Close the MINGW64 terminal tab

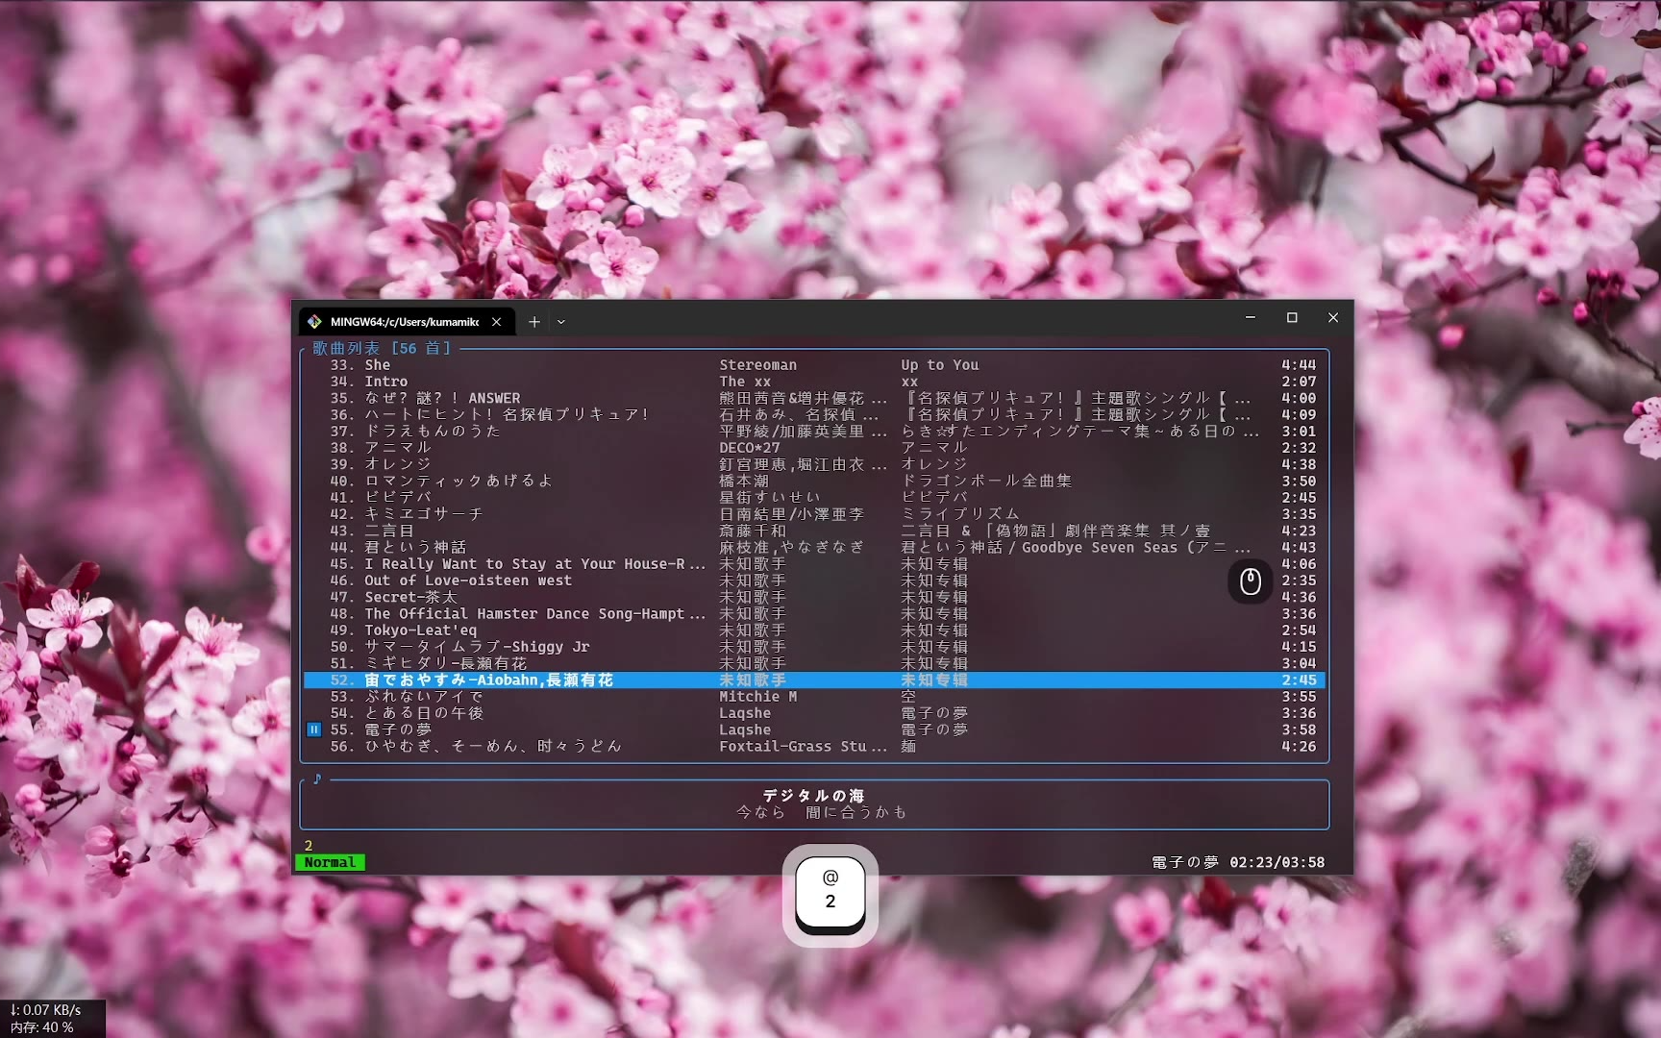pyautogui.click(x=496, y=322)
